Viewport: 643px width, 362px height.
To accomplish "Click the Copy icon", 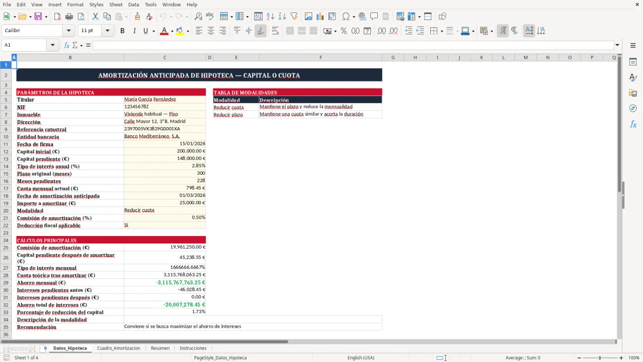I will (107, 17).
